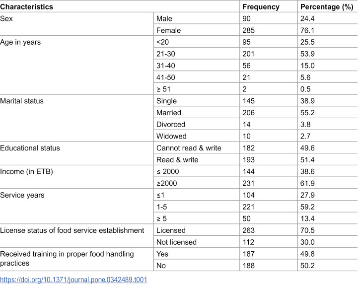358x284 pixels.
Task: Click the Divorced row label
Action: click(x=170, y=125)
